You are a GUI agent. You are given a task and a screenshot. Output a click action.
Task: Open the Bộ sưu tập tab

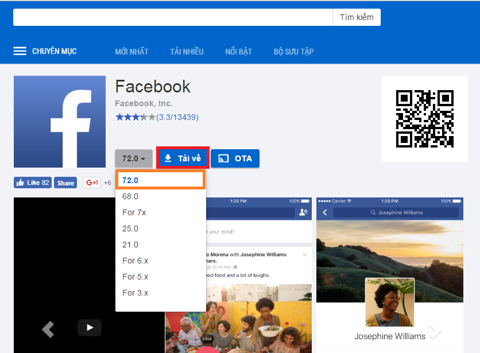point(293,52)
